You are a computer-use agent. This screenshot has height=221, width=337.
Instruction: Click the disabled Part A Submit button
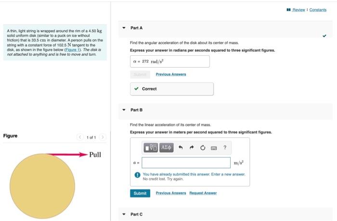pos(140,74)
